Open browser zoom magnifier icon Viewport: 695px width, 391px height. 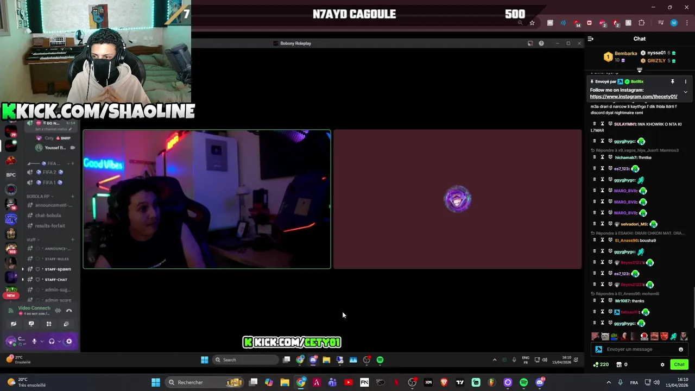coord(520,23)
